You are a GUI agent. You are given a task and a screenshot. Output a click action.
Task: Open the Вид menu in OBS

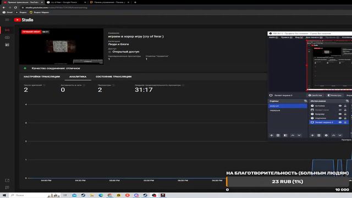[299, 37]
